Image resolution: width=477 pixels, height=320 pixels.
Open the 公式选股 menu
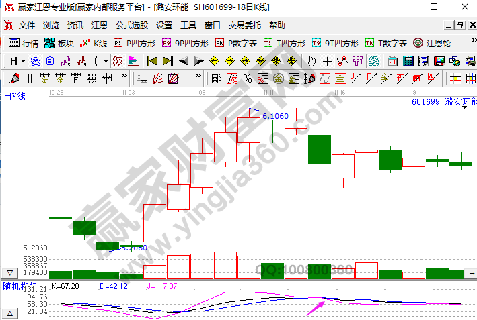point(132,25)
